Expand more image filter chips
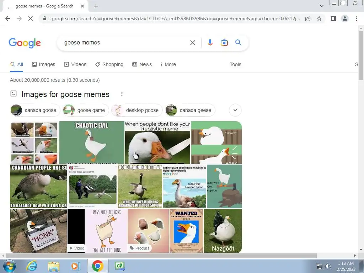The image size is (364, 273). pos(235,110)
